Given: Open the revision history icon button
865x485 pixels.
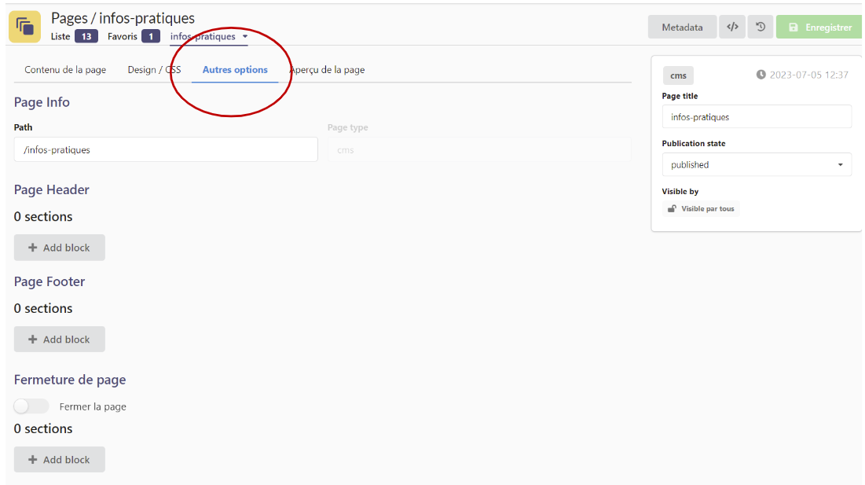Looking at the screenshot, I should [x=761, y=28].
